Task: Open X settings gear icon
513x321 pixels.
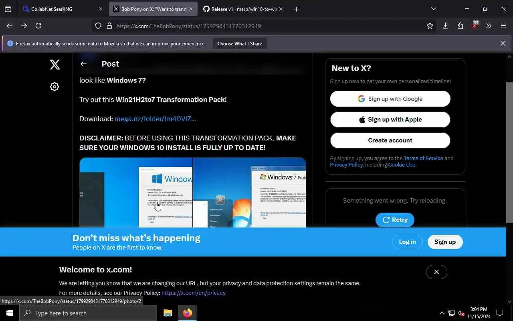Action: tap(55, 87)
